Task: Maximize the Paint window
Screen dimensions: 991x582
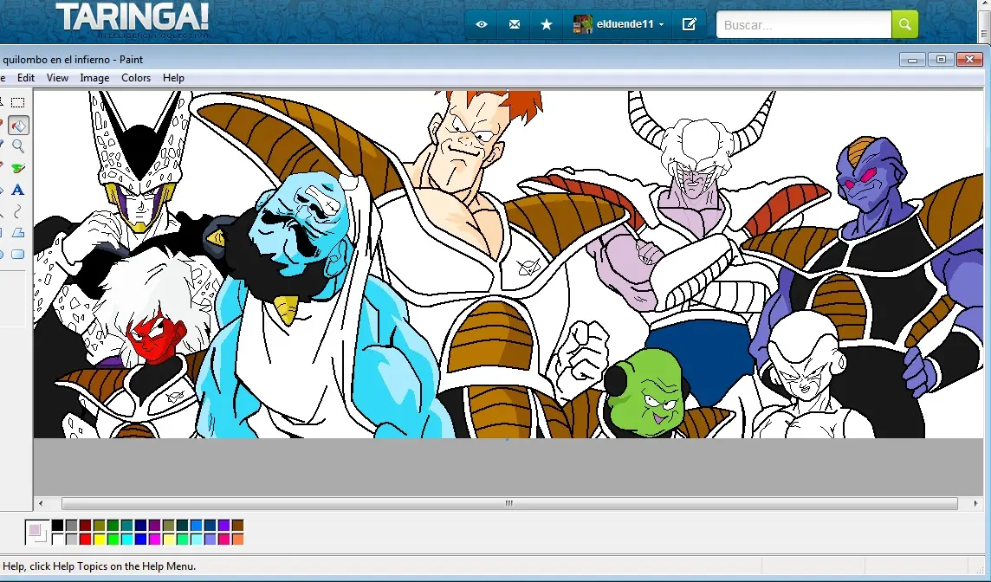Action: 941,60
